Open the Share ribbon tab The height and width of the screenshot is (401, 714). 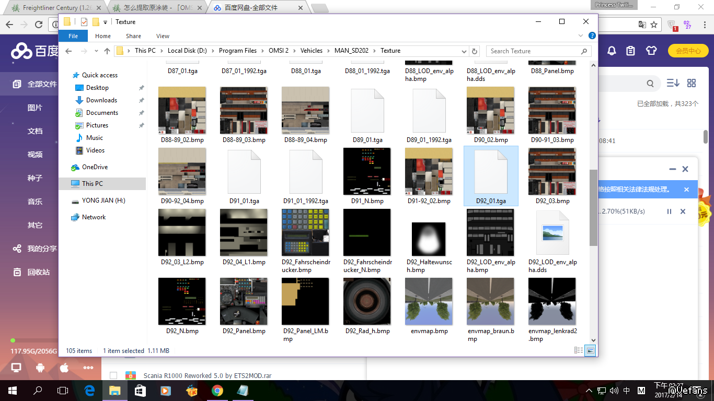[133, 36]
